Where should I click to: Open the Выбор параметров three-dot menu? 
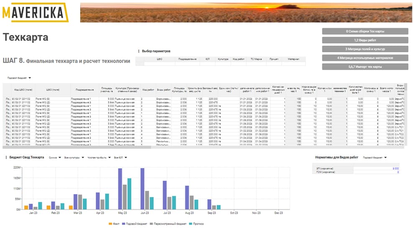(x=139, y=51)
